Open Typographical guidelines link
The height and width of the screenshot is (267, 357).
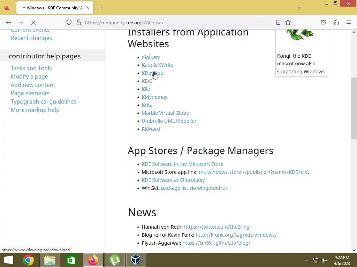click(x=44, y=102)
